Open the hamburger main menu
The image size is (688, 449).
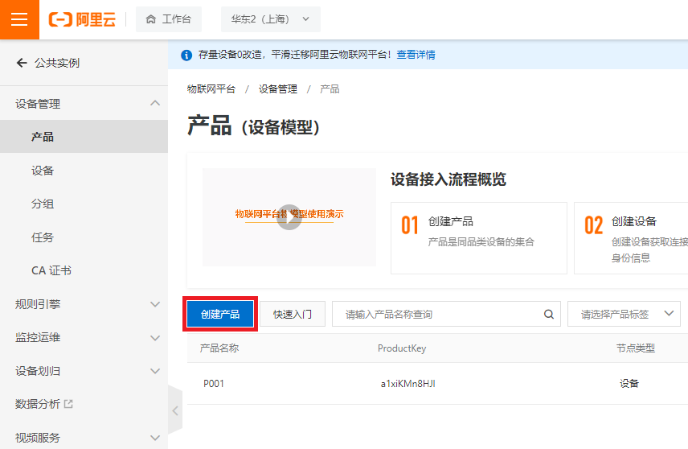[x=19, y=19]
